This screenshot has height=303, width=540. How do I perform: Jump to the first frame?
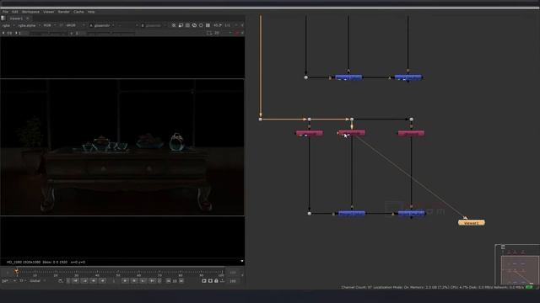(75, 281)
